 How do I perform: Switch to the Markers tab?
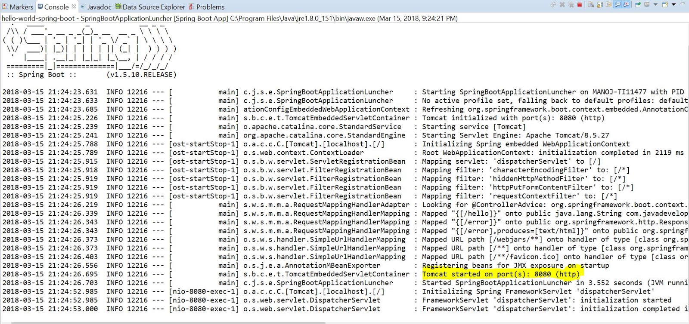(18, 7)
